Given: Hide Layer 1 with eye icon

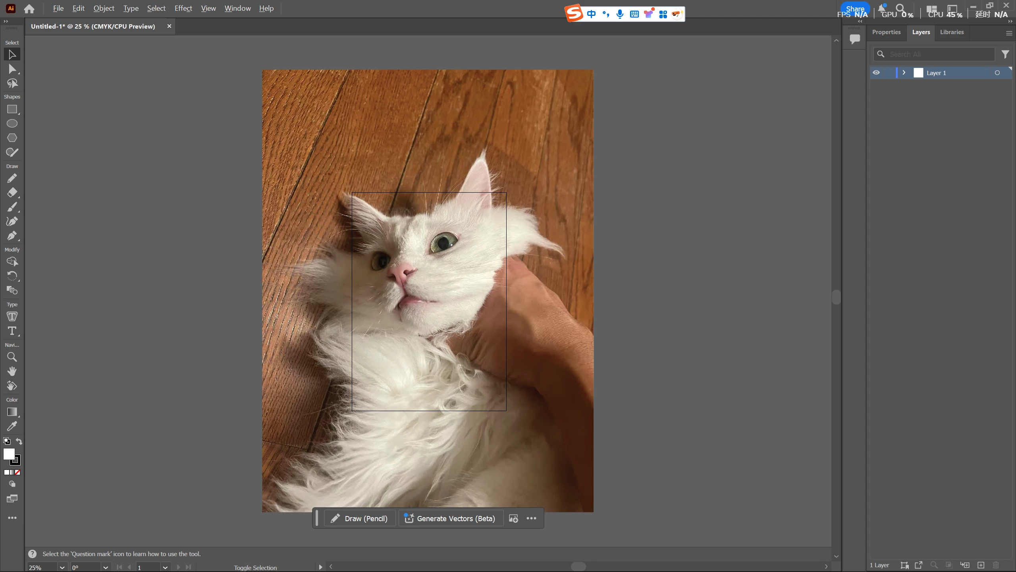Looking at the screenshot, I should pos(876,73).
